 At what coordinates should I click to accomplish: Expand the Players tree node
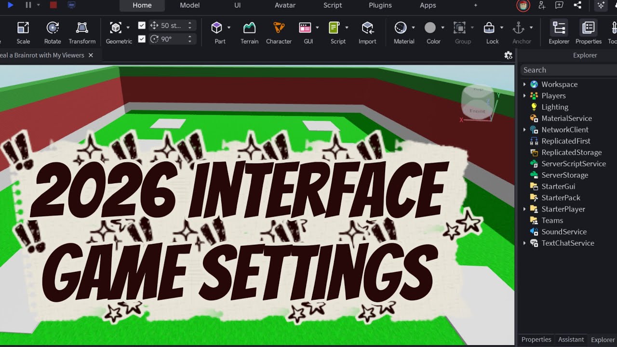coord(524,96)
